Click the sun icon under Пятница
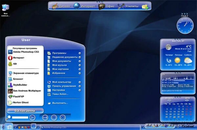 (x=177, y=60)
